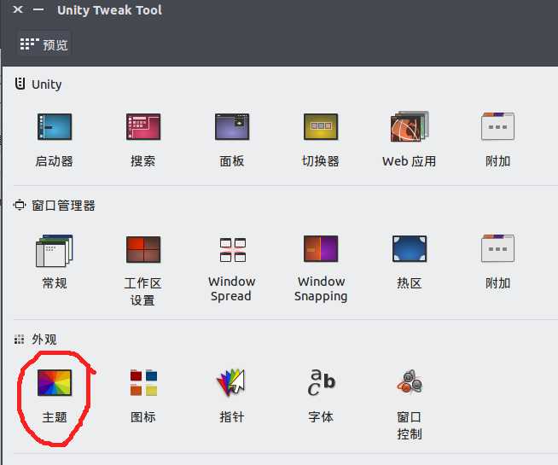This screenshot has height=465, width=558.
Task: Open the Web 应用 settings icon
Action: pyautogui.click(x=410, y=126)
